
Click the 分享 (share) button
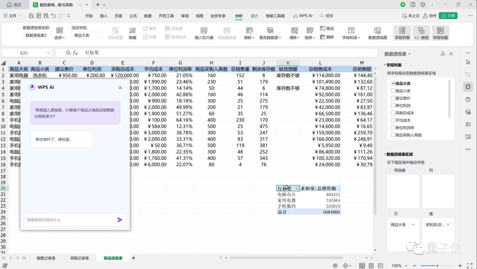click(x=448, y=16)
